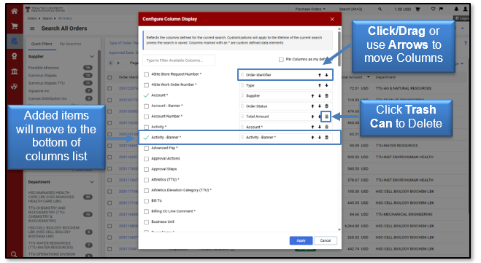Go to next results page arrow
The width and height of the screenshot is (481, 263).
pyautogui.click(x=118, y=63)
